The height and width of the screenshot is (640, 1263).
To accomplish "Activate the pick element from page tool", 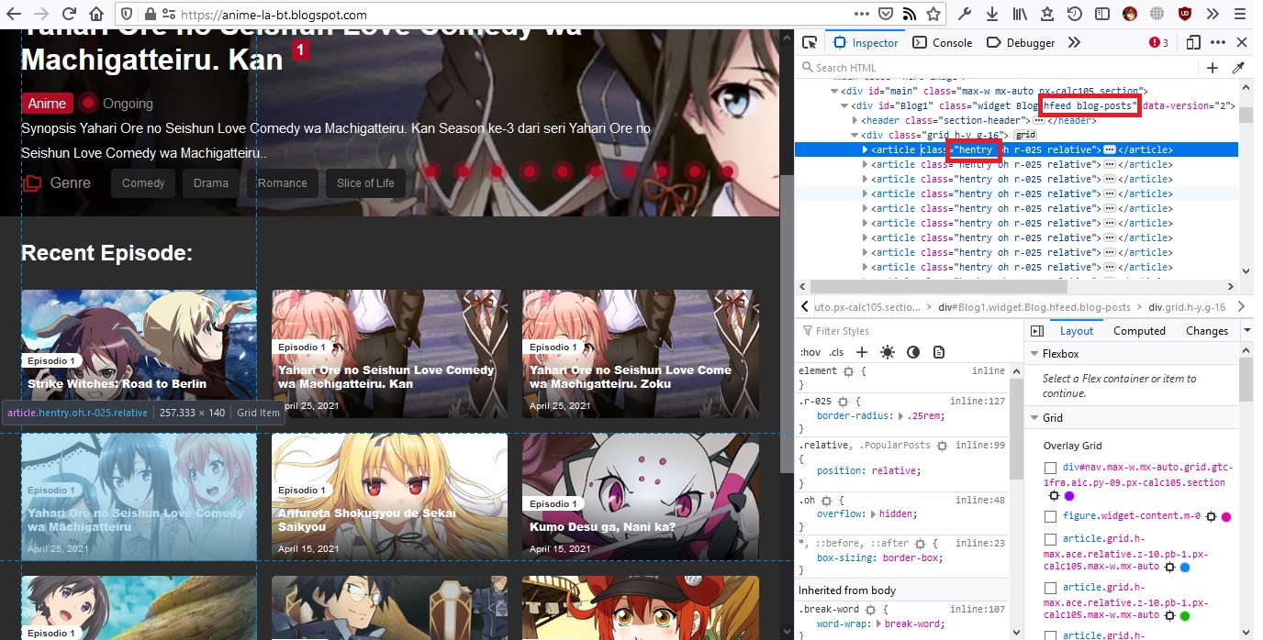I will 810,42.
